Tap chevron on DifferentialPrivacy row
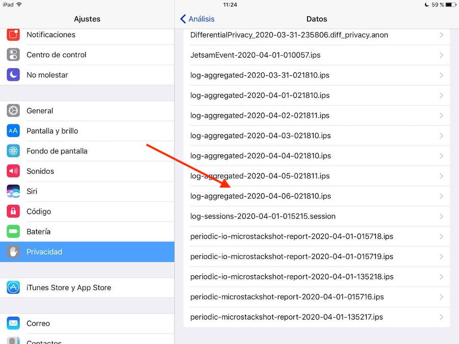Screen dimensions: 459x344 (441, 35)
